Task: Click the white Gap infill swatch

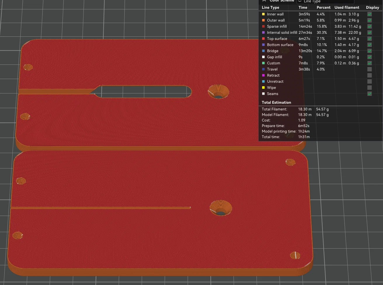Action: point(263,57)
